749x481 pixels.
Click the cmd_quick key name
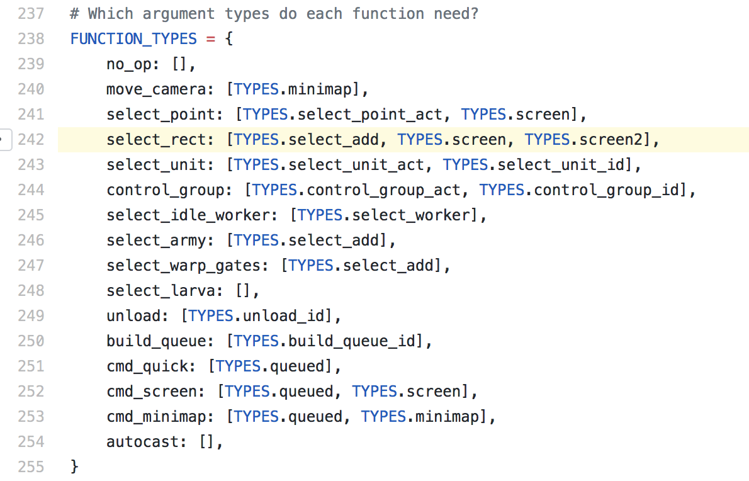tap(147, 366)
